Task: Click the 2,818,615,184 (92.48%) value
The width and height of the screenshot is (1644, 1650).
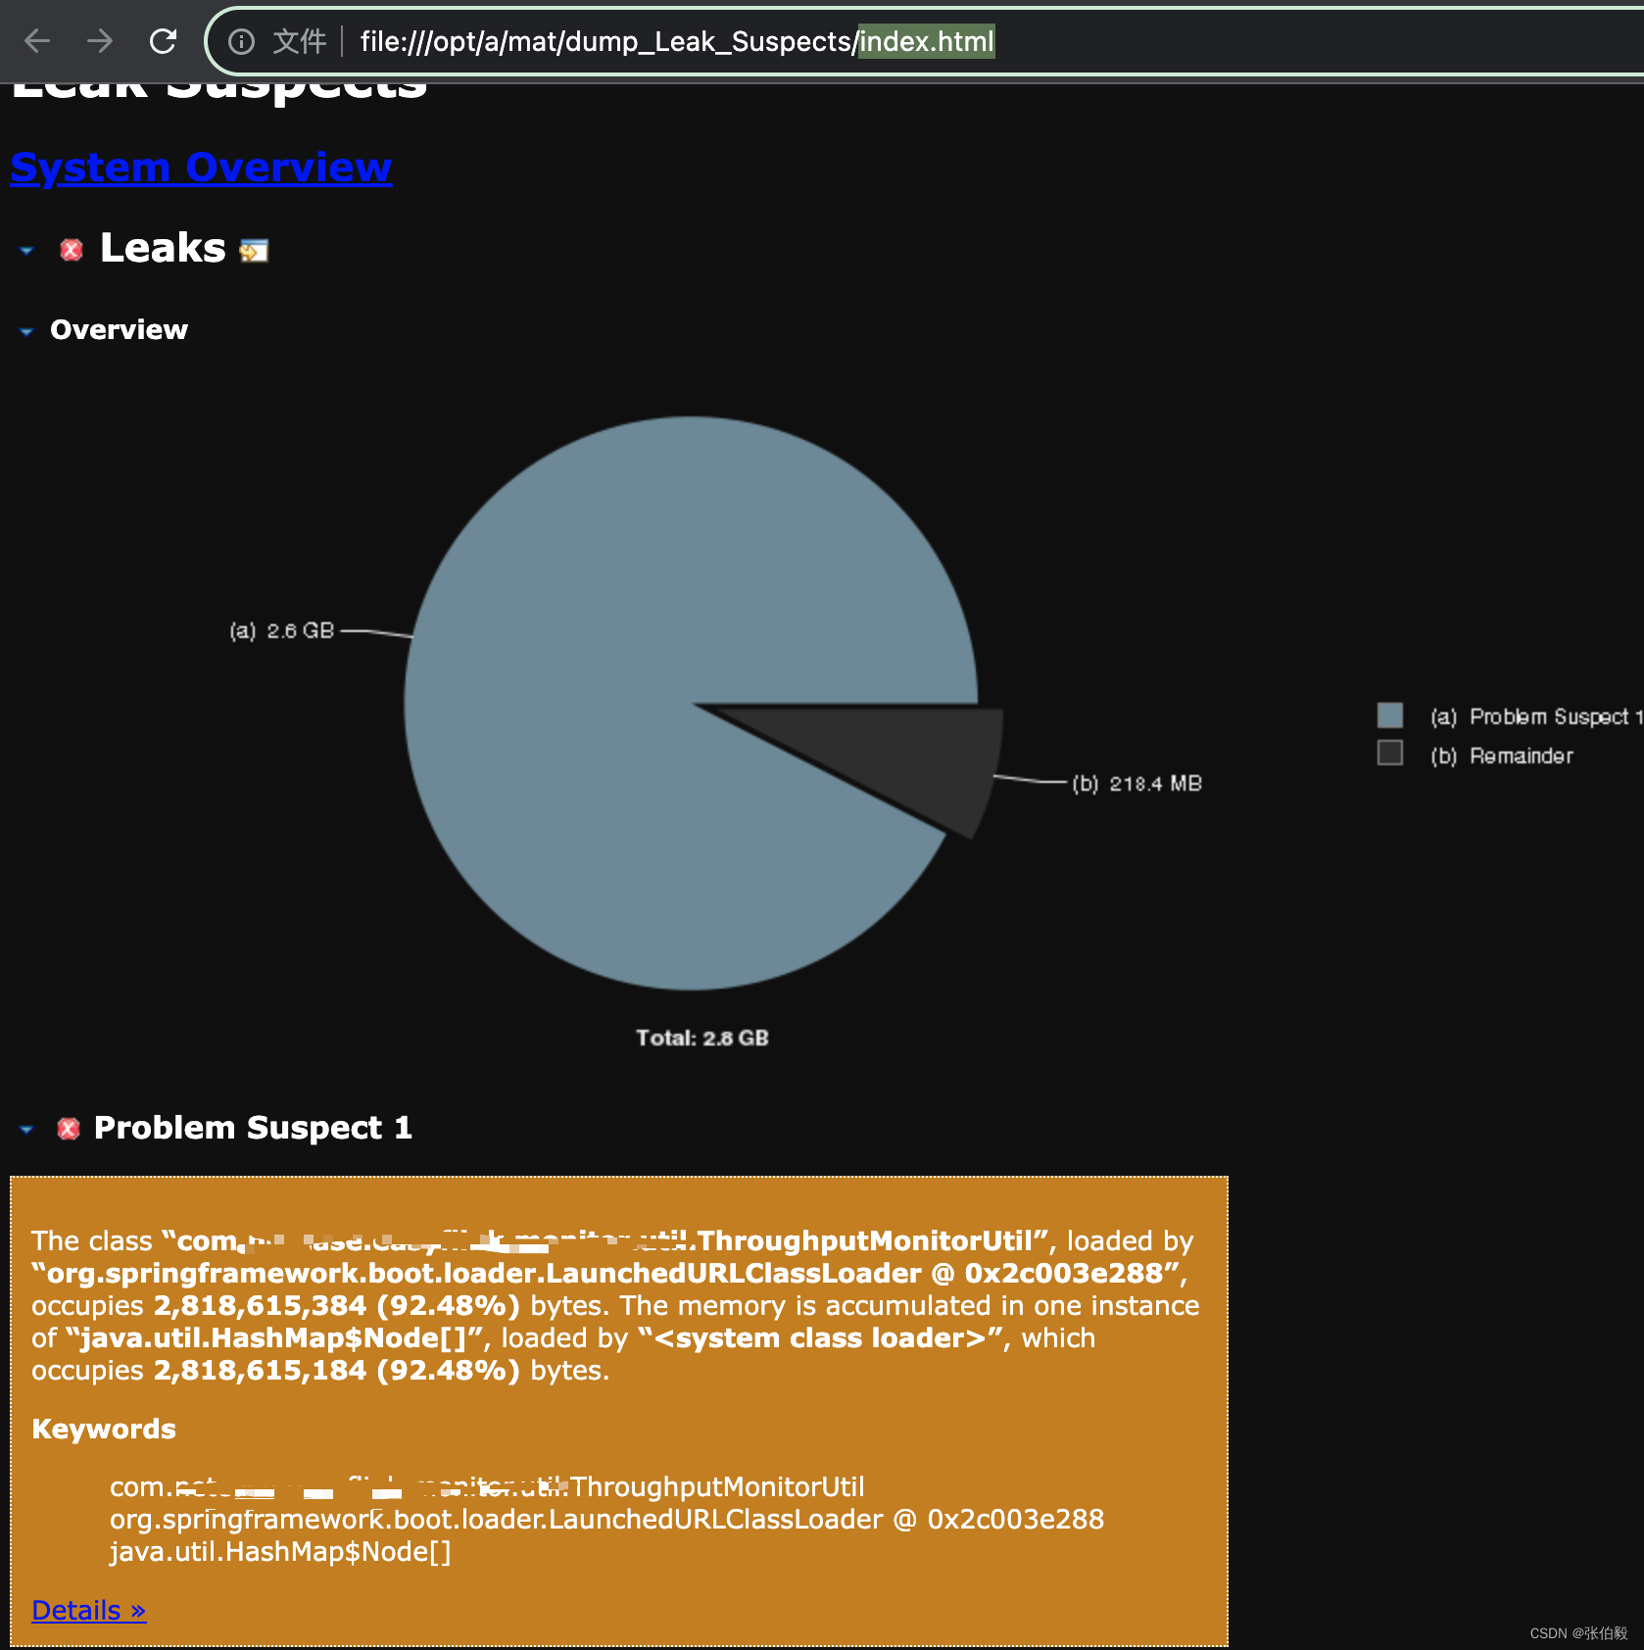Action: [x=336, y=1371]
